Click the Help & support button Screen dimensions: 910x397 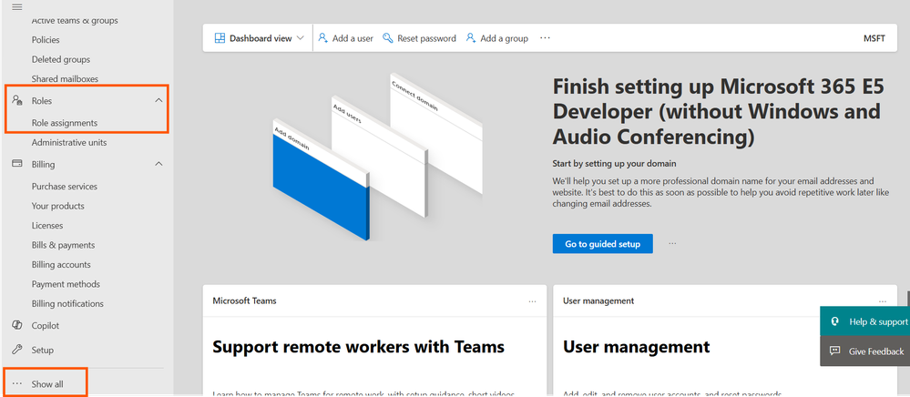(x=864, y=321)
